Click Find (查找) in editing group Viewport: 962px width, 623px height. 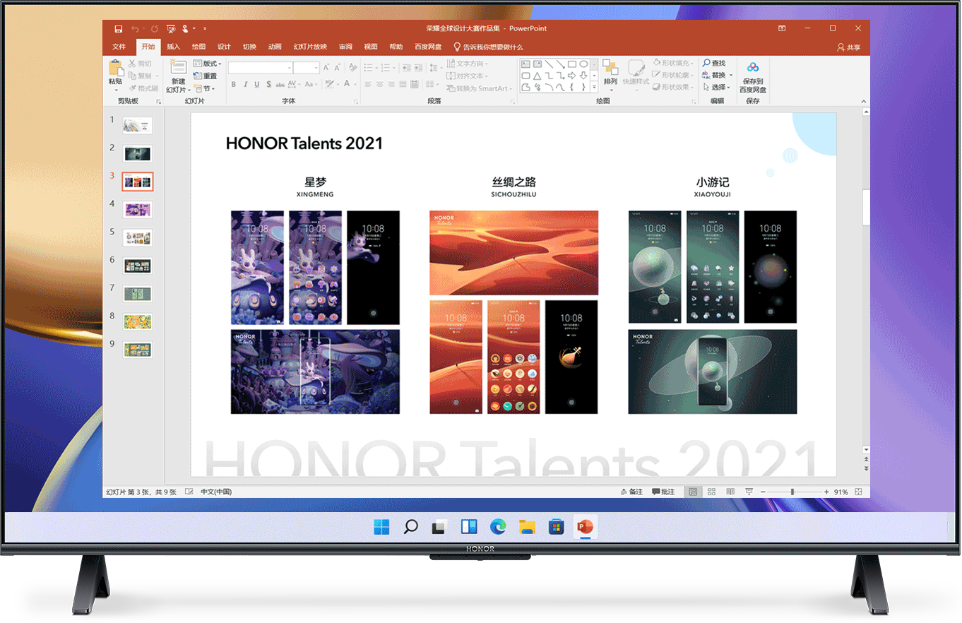pyautogui.click(x=714, y=63)
